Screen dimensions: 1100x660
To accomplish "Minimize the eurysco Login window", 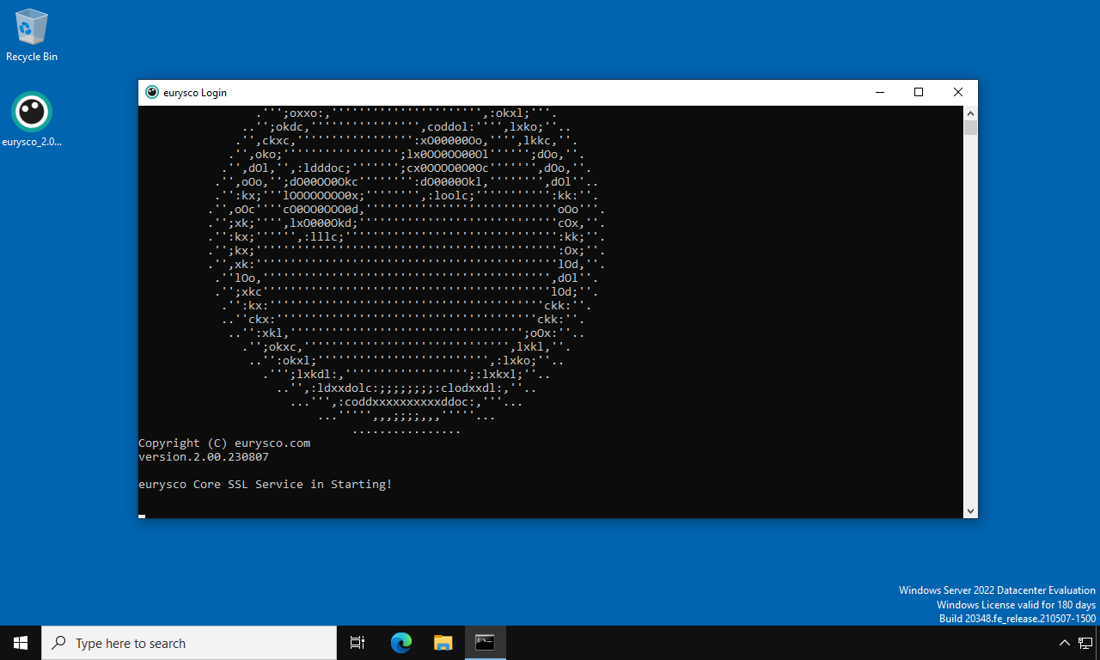I will (x=879, y=92).
